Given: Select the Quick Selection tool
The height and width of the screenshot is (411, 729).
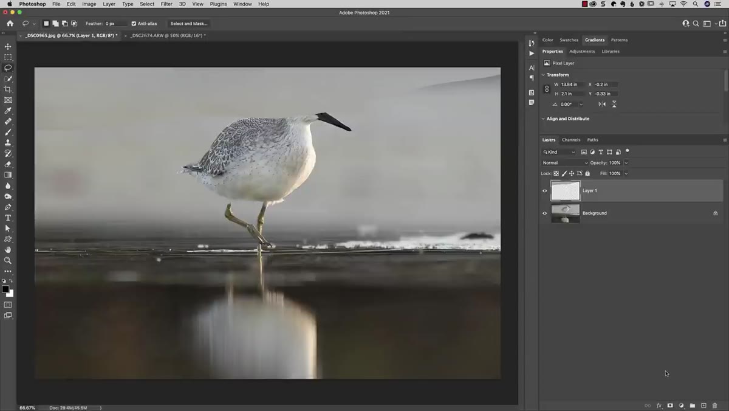Looking at the screenshot, I should [x=8, y=78].
